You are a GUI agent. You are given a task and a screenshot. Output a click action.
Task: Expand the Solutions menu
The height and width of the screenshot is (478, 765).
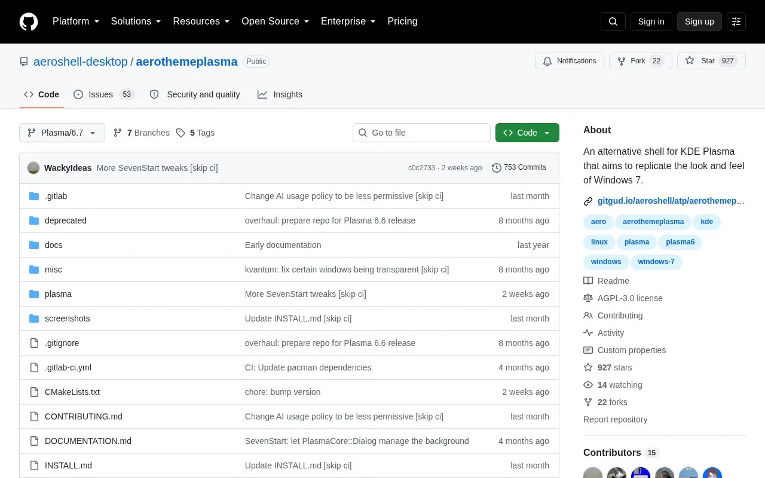click(136, 22)
